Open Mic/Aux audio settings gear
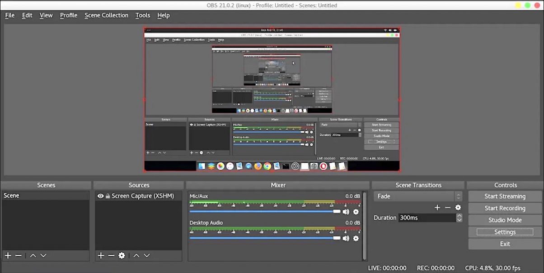 point(356,212)
